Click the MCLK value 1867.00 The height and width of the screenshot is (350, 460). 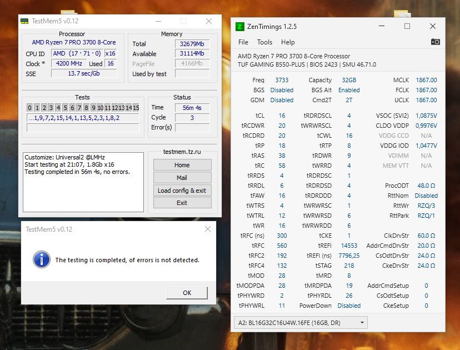pyautogui.click(x=426, y=80)
